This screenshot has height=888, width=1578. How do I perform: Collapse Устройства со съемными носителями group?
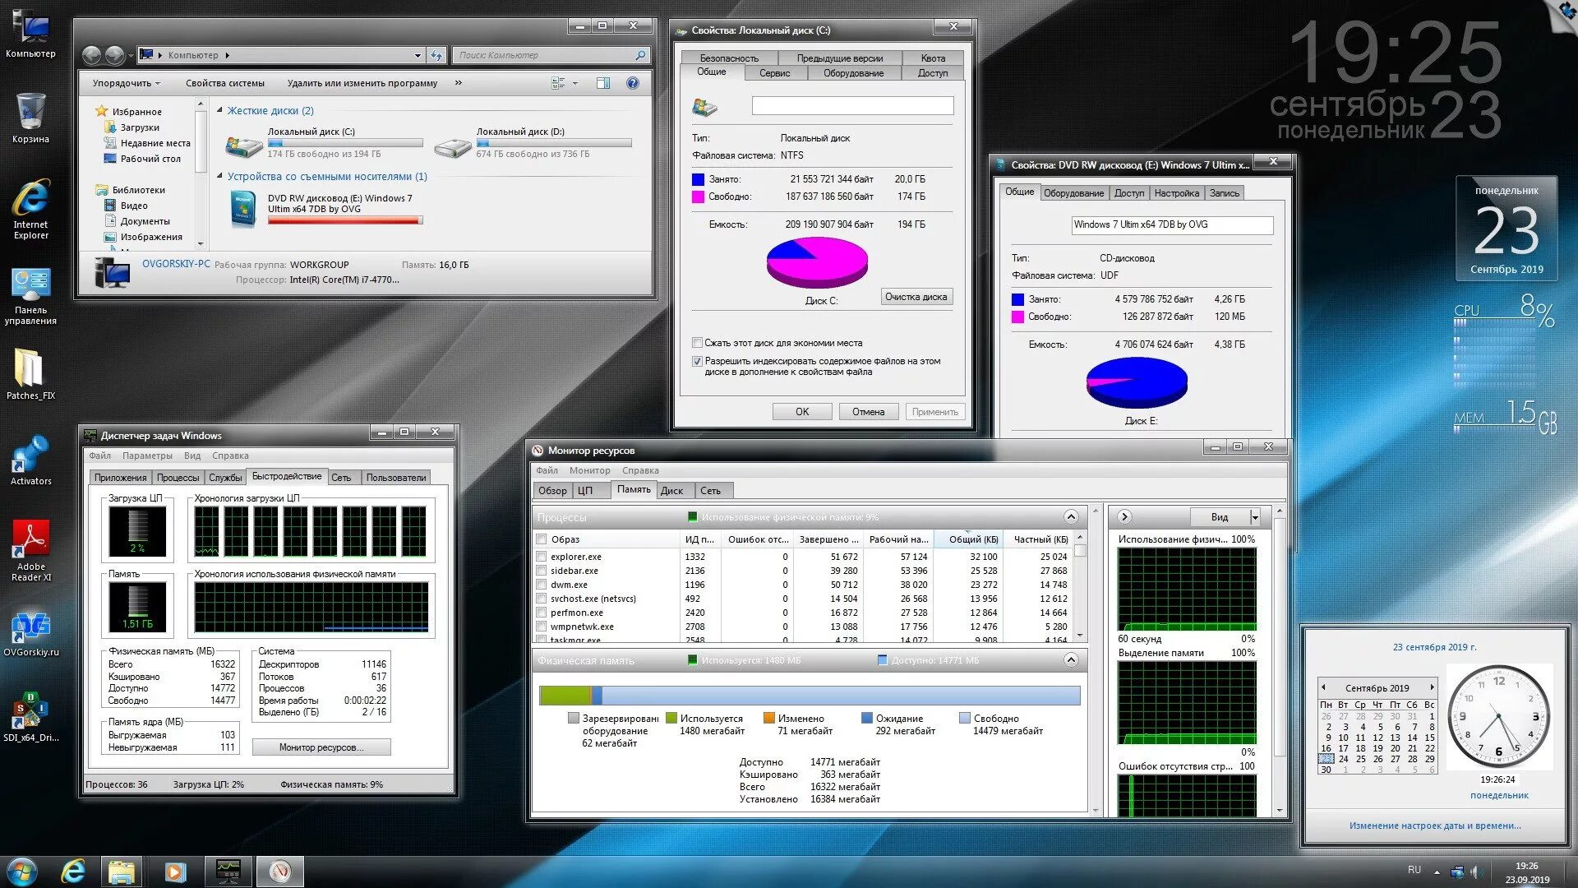click(219, 176)
